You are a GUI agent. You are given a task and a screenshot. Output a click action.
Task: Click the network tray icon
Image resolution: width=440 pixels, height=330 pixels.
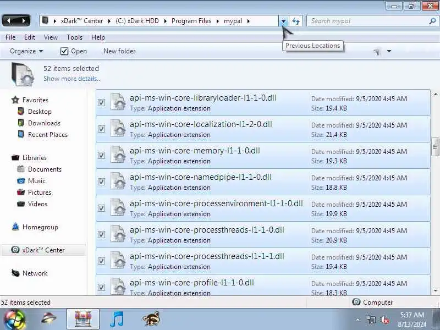click(371, 320)
